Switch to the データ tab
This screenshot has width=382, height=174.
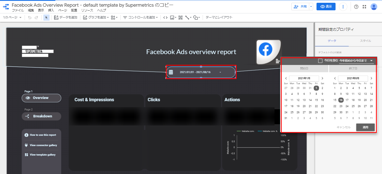[332, 41]
